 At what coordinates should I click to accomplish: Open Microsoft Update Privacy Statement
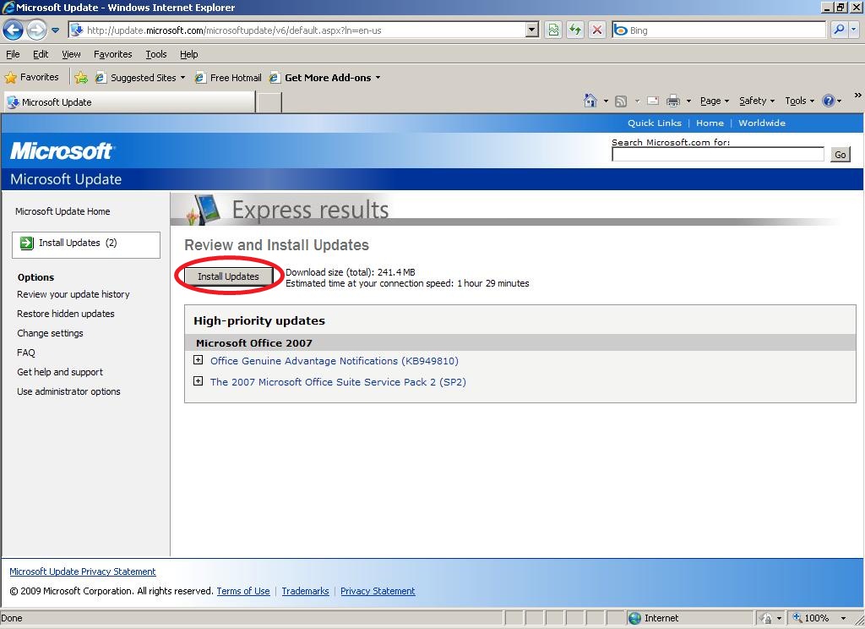click(x=83, y=572)
